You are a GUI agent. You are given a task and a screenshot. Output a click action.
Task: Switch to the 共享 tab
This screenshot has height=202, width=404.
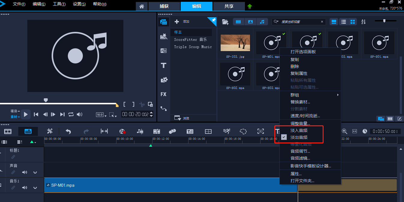(x=229, y=6)
